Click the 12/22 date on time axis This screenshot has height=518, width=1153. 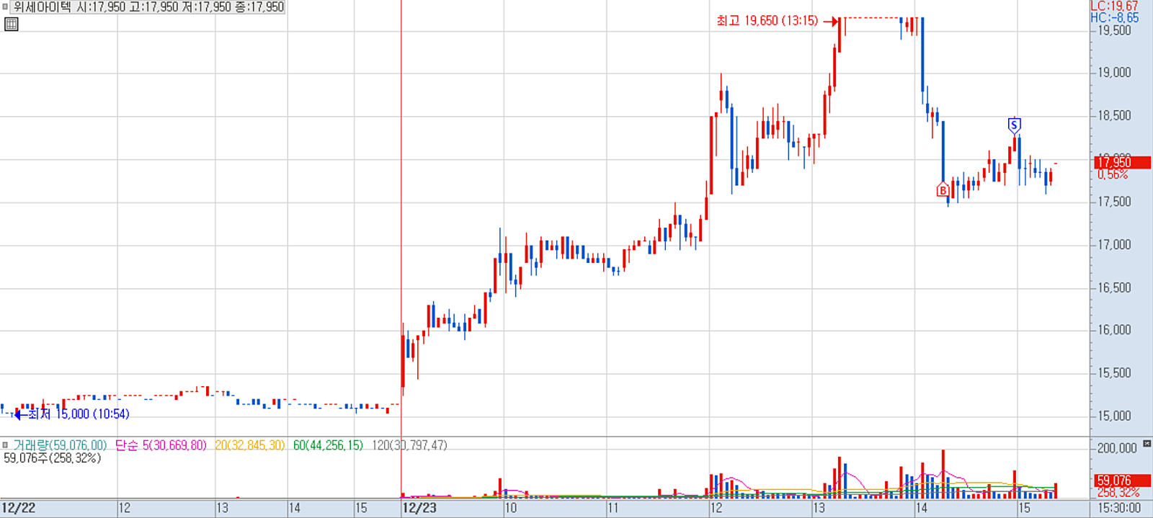point(18,508)
